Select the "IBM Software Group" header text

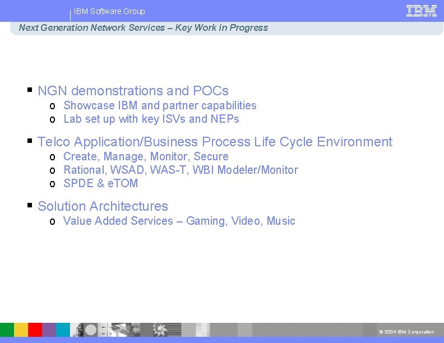[109, 11]
